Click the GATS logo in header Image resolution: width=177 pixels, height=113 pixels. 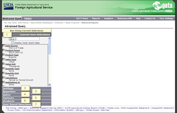coord(163,5)
